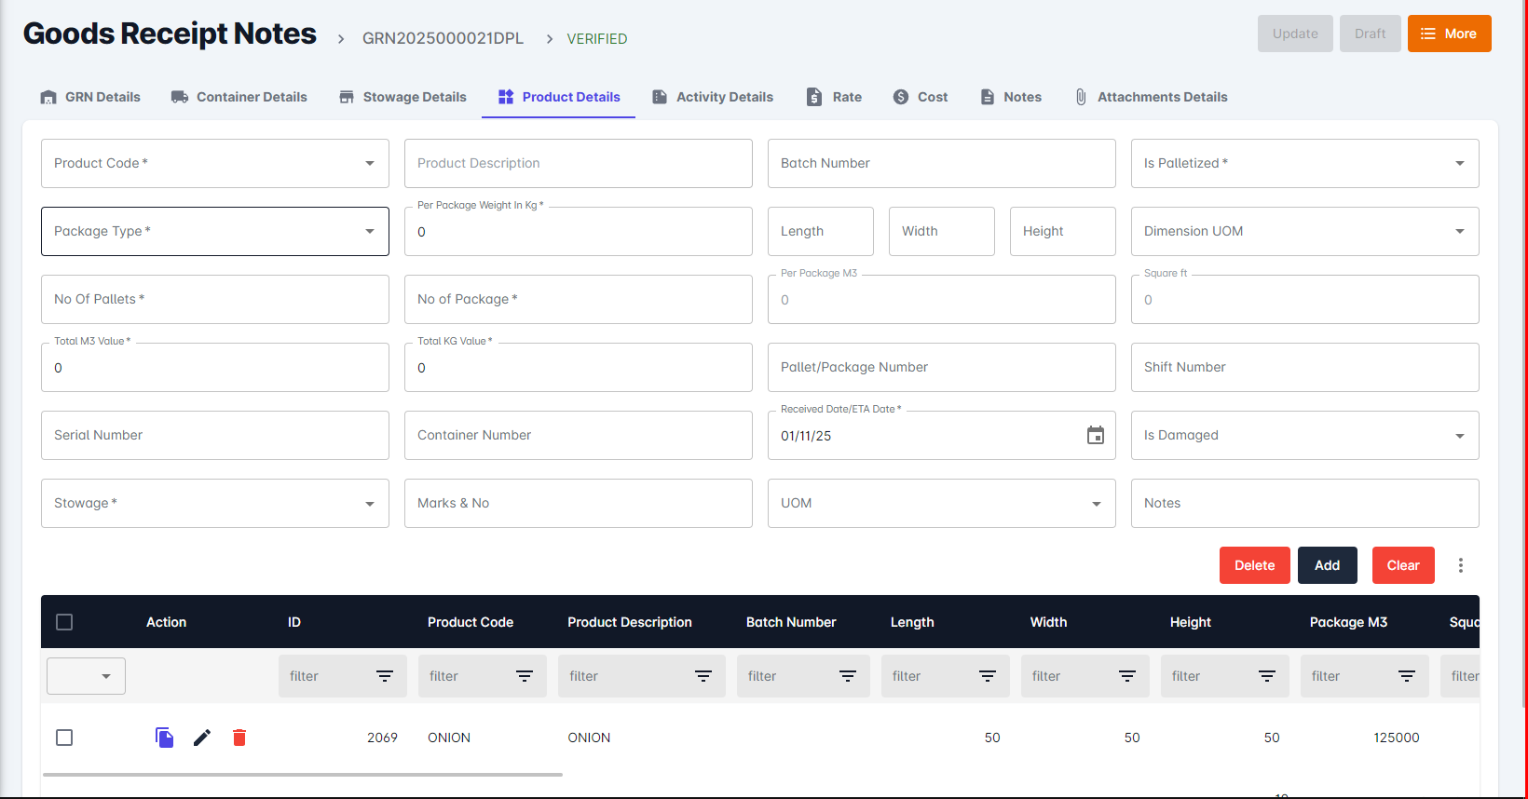Expand the Stowage dropdown

pos(370,504)
